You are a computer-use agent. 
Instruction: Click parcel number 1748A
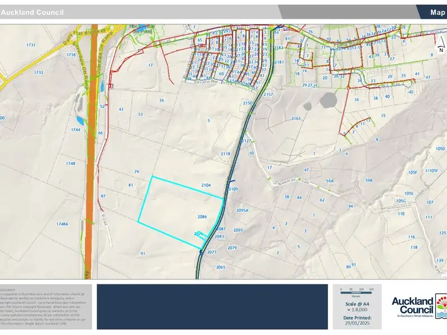(x=61, y=224)
